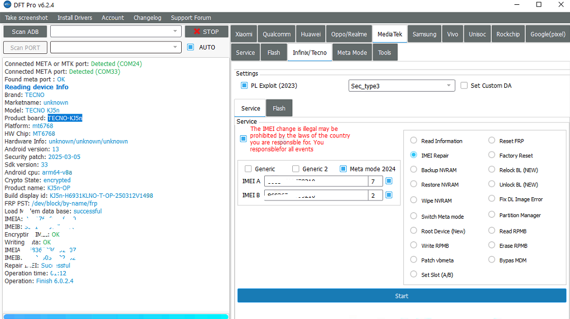Image resolution: width=570 pixels, height=319 pixels.
Task: Open the Meta Mode sub-tab
Action: pyautogui.click(x=352, y=53)
